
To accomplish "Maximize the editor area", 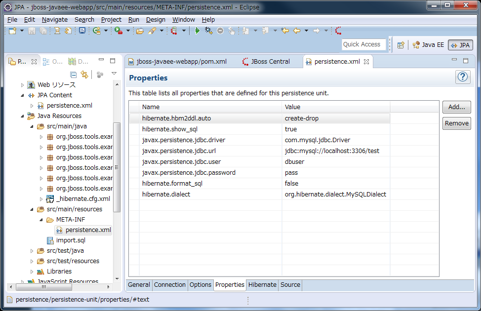I will coord(466,61).
